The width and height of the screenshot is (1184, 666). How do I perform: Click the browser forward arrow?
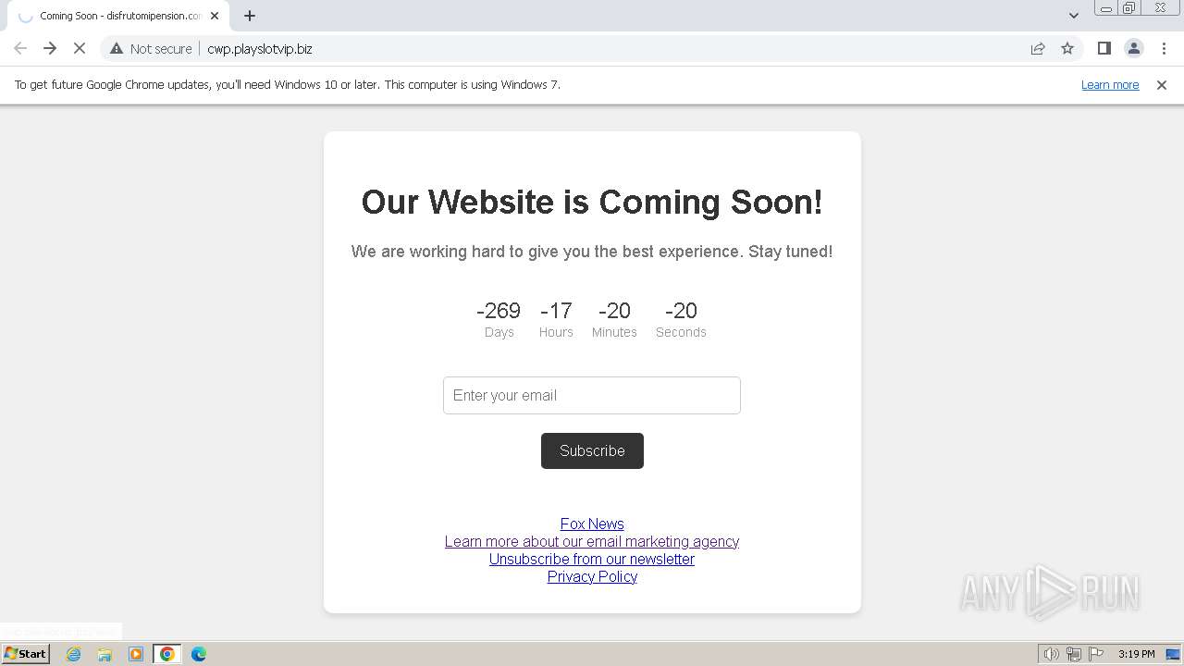(50, 48)
